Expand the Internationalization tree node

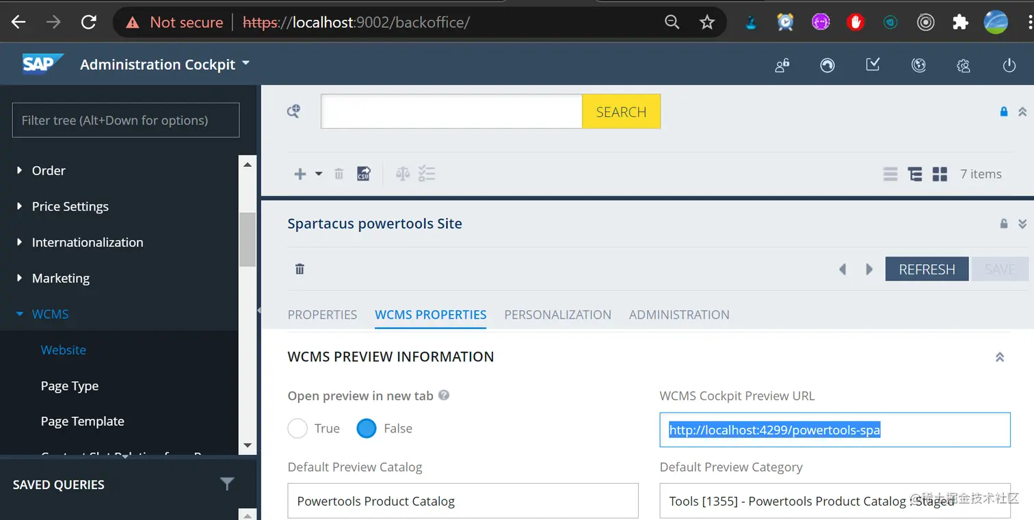[x=19, y=242]
